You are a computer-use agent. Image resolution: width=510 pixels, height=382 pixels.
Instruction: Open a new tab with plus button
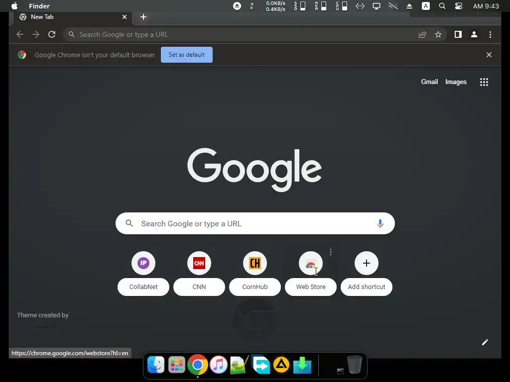143,17
